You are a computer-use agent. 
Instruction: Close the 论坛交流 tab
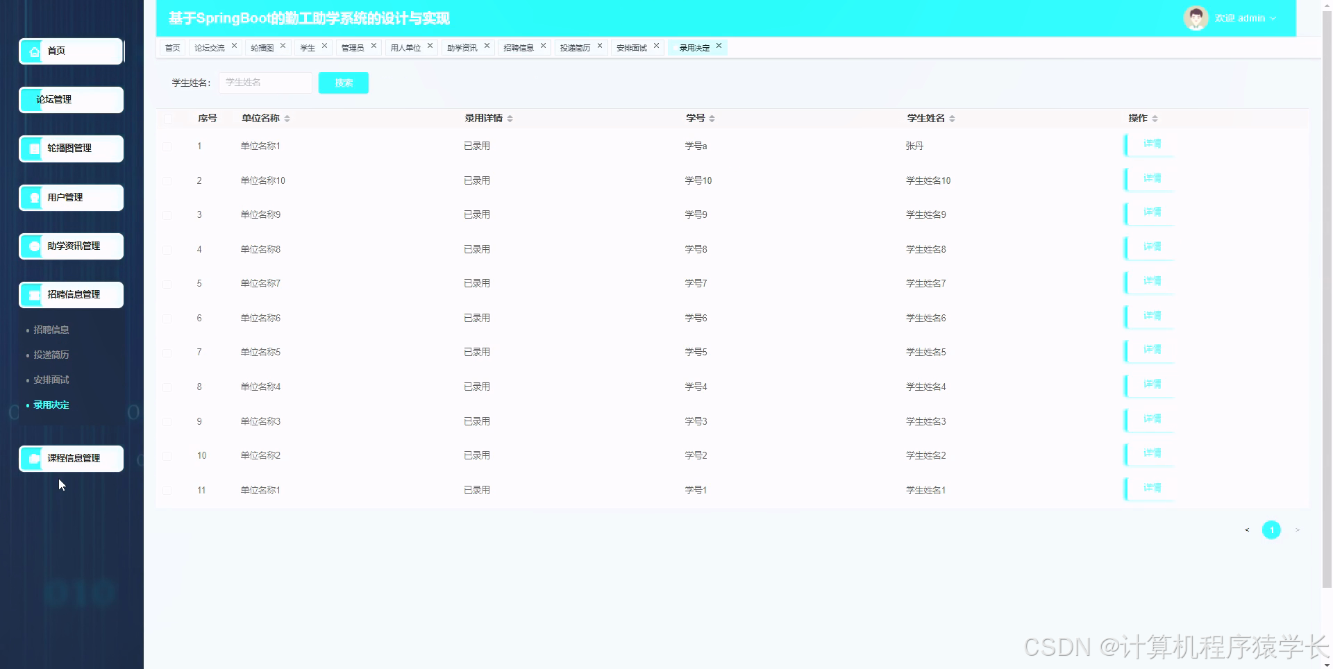tap(235, 46)
